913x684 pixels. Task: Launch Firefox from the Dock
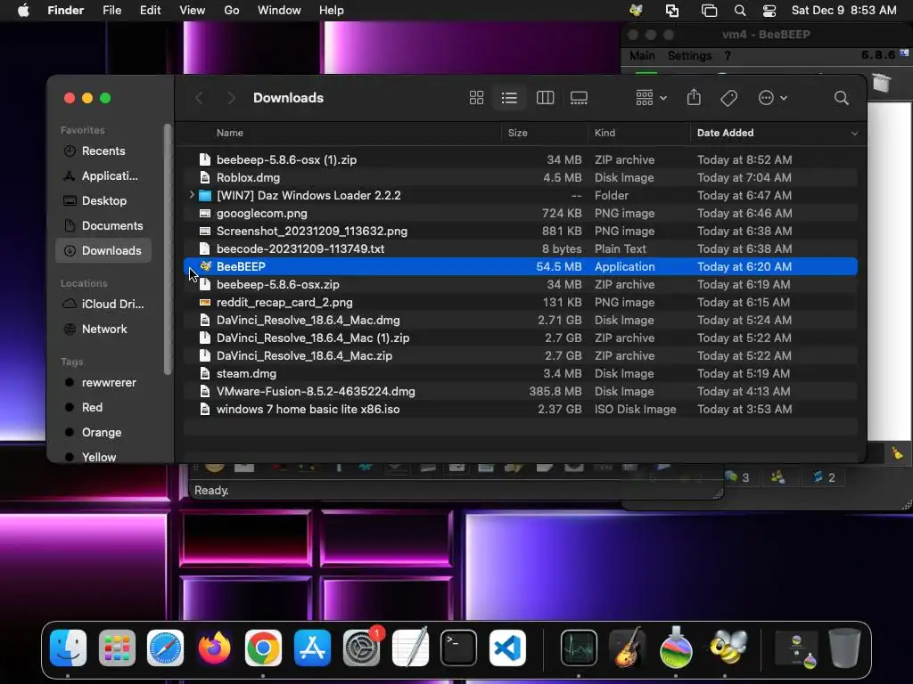[x=214, y=648]
